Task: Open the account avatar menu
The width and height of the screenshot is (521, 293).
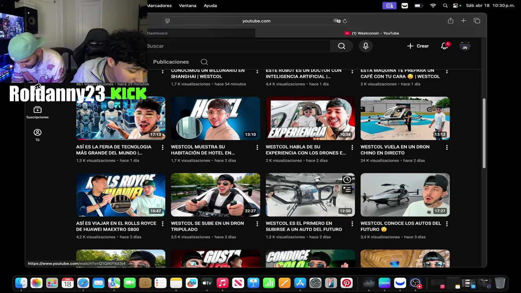Action: (465, 46)
